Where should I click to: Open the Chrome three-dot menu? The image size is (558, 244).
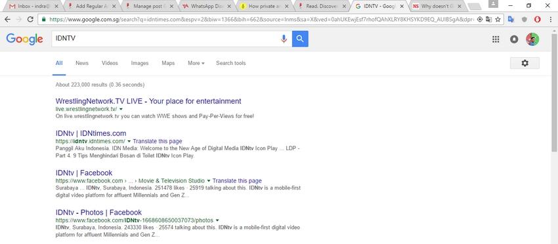551,19
